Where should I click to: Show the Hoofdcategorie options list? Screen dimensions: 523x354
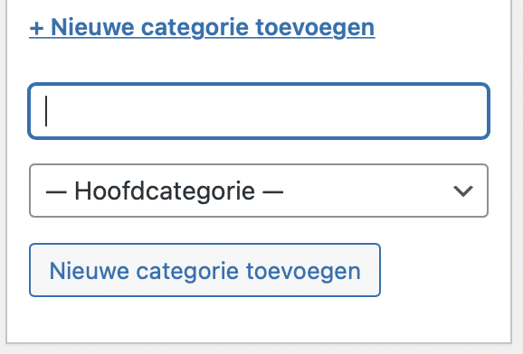(x=259, y=191)
